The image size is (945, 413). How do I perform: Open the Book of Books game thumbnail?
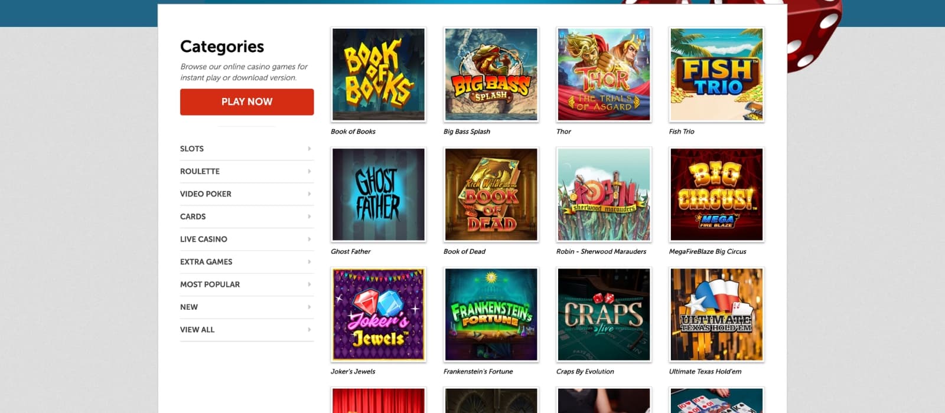tap(379, 74)
